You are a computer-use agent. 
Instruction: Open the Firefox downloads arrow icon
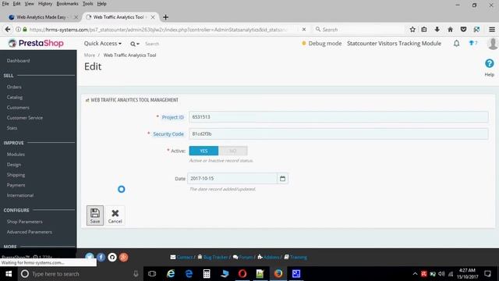(437, 30)
